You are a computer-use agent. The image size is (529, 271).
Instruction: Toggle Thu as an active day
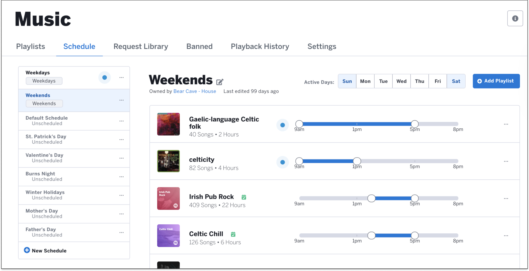click(x=420, y=81)
